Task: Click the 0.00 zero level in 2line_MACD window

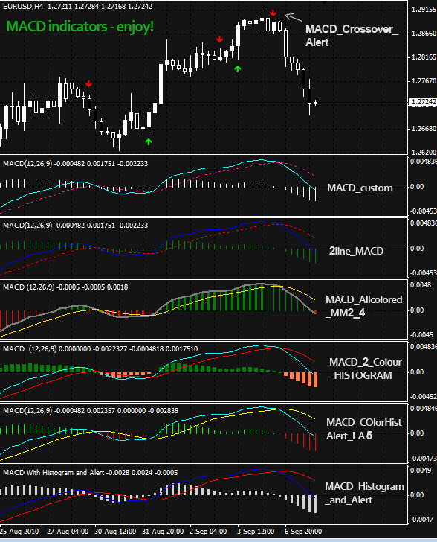Action: [x=417, y=249]
